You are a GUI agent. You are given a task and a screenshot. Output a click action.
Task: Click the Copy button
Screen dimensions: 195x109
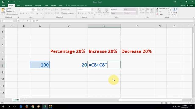click(x=9, y=12)
